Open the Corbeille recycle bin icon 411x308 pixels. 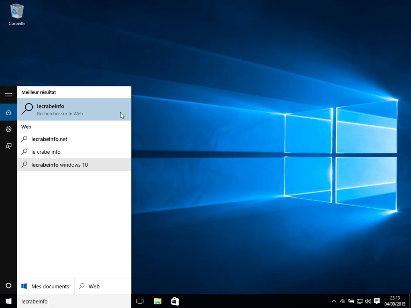click(x=17, y=15)
